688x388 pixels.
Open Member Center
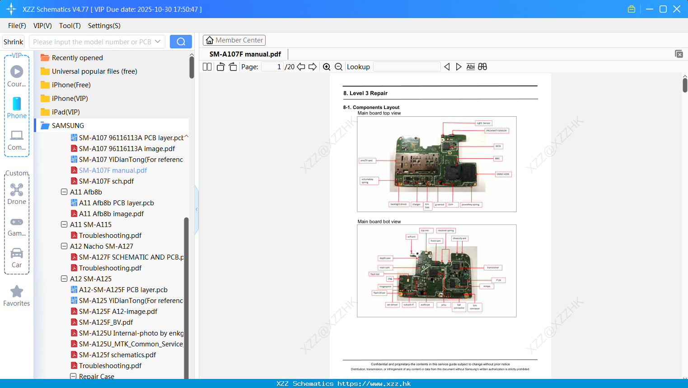click(x=234, y=40)
